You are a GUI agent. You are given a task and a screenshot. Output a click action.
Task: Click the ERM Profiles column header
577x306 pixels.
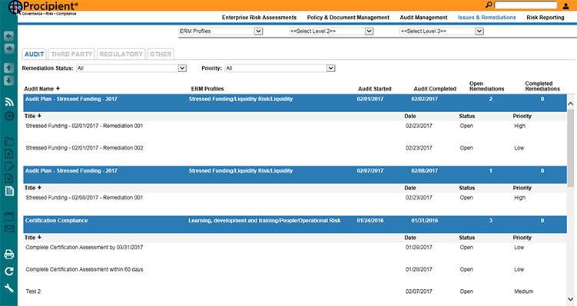point(207,88)
